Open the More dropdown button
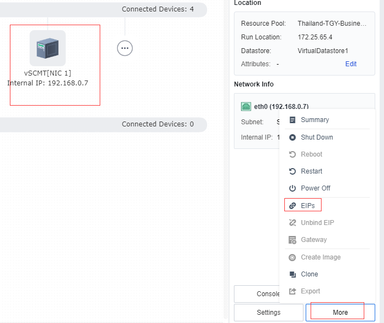Image resolution: width=384 pixels, height=323 pixels. [x=340, y=312]
